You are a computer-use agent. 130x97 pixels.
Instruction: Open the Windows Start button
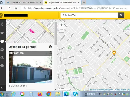[2, 94]
